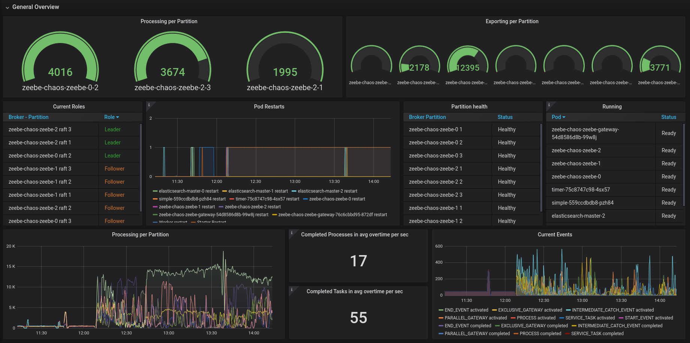Toggle END_EVENT activated legend series
Screen dimensions: 690x343
click(466, 310)
